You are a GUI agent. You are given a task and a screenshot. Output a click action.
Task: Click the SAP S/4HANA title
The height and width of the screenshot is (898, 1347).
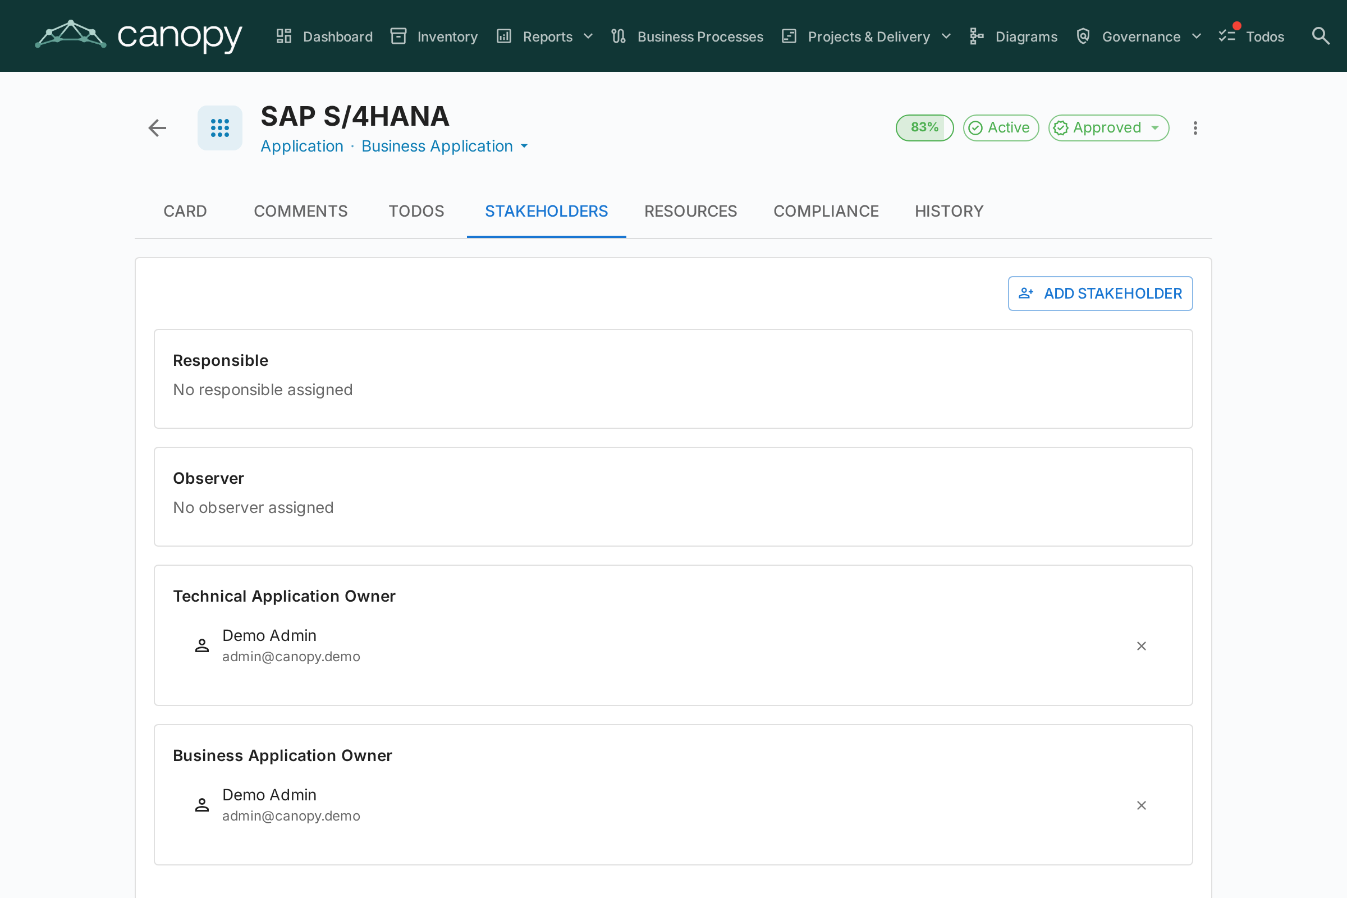pyautogui.click(x=355, y=116)
